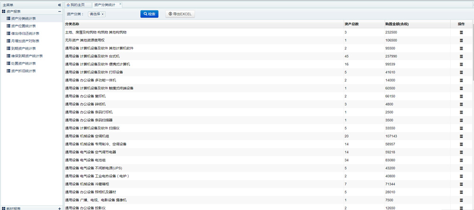Click the hamburger icon for 碎纸机 row
The height and width of the screenshot is (210, 474).
click(x=461, y=104)
